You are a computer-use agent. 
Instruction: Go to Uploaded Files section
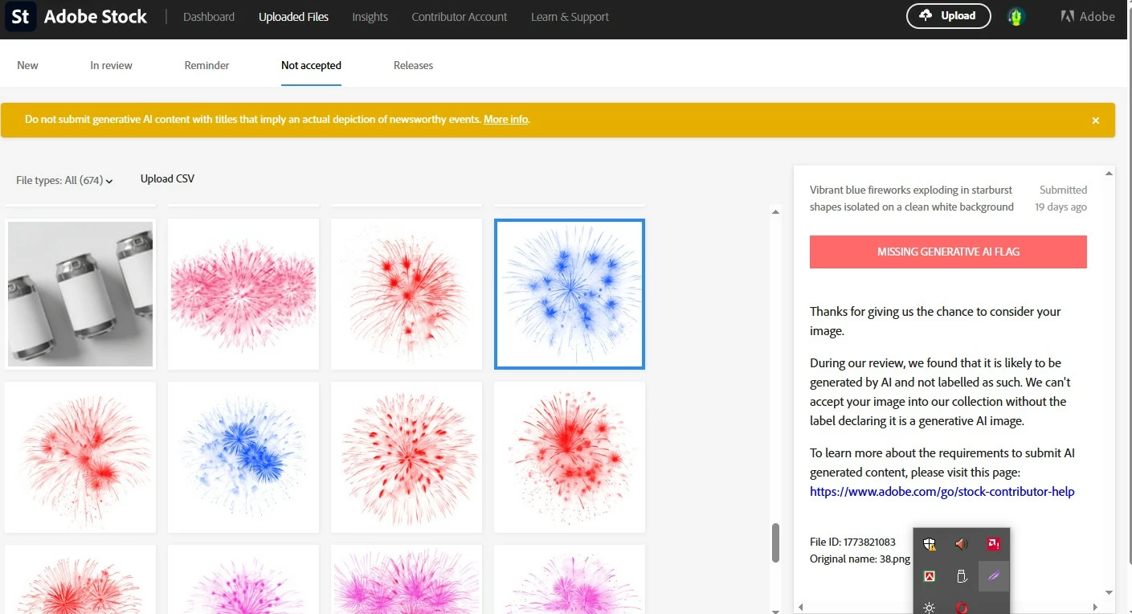point(293,17)
